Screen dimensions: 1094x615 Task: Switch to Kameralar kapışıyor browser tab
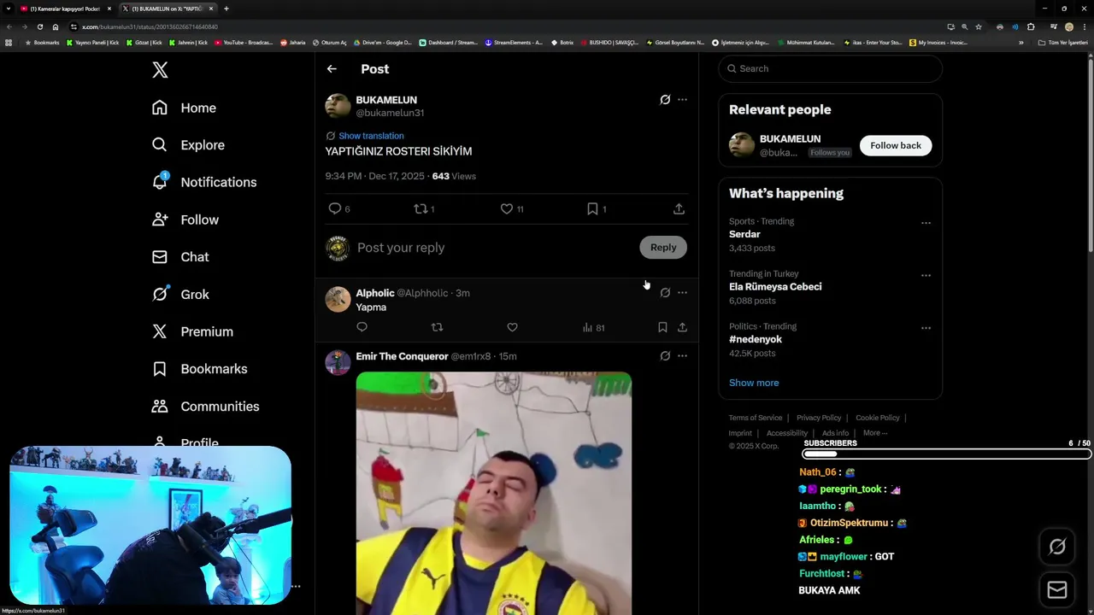pos(65,9)
